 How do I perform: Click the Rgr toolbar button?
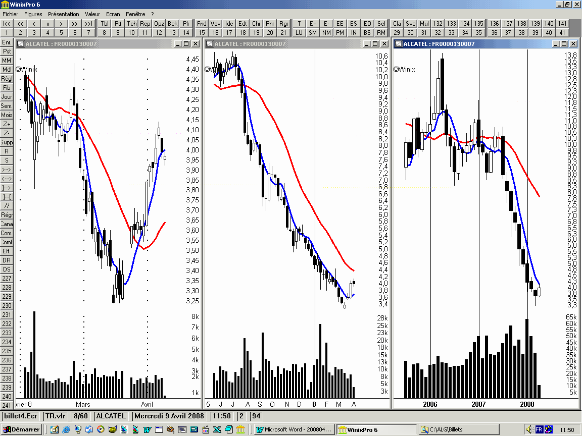[283, 23]
